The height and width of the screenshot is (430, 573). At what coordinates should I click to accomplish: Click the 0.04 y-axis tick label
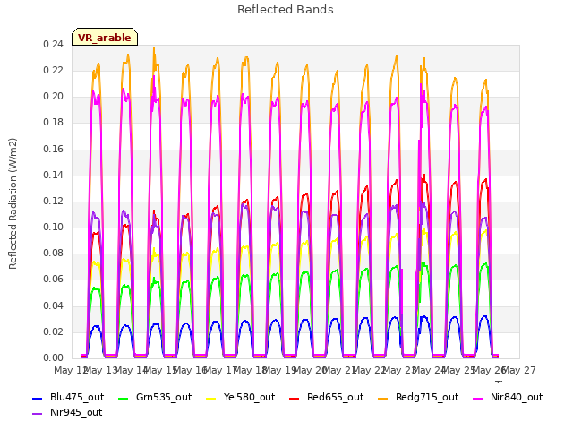[53, 305]
